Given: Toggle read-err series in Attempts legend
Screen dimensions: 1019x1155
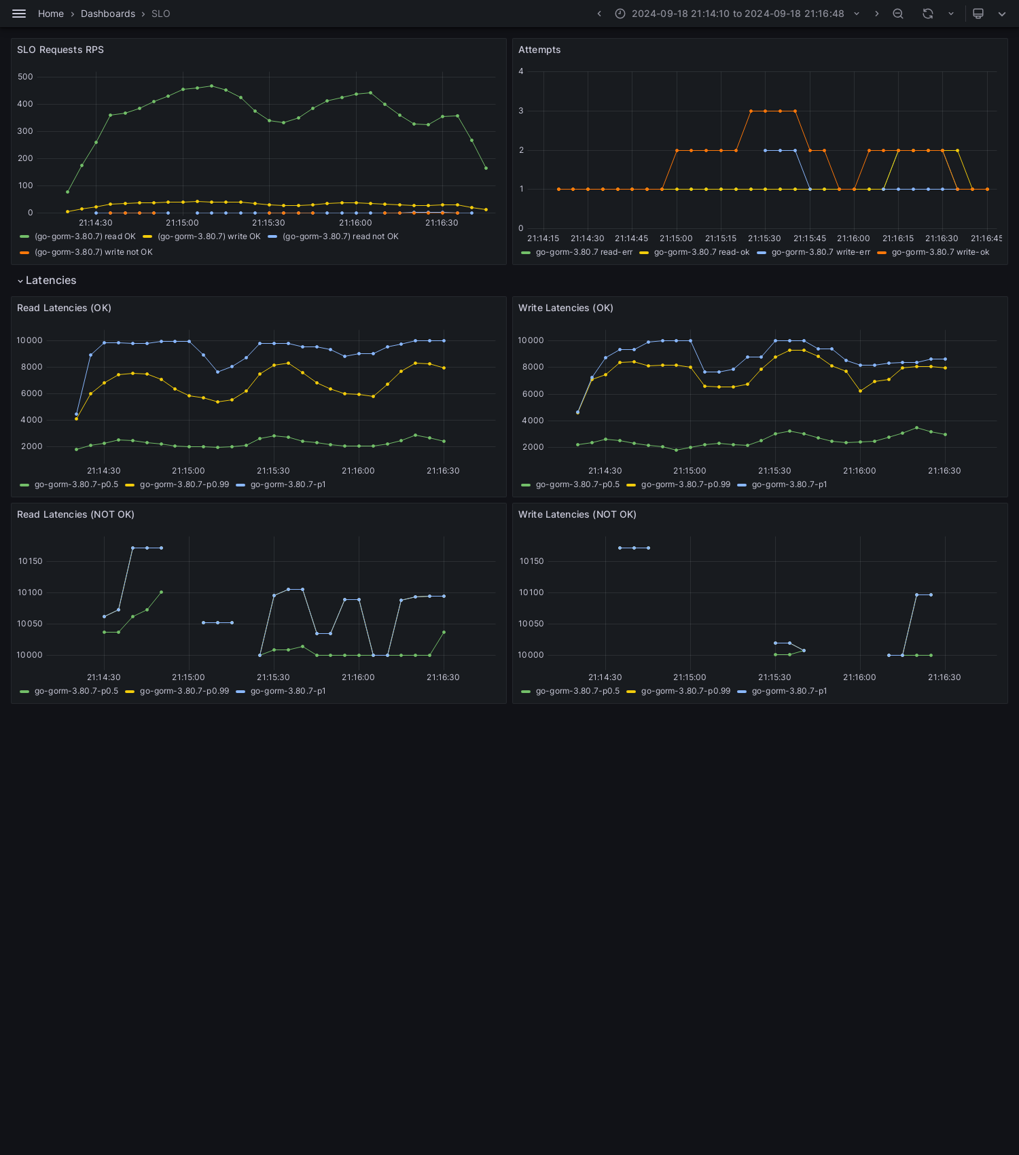Looking at the screenshot, I should (x=584, y=252).
